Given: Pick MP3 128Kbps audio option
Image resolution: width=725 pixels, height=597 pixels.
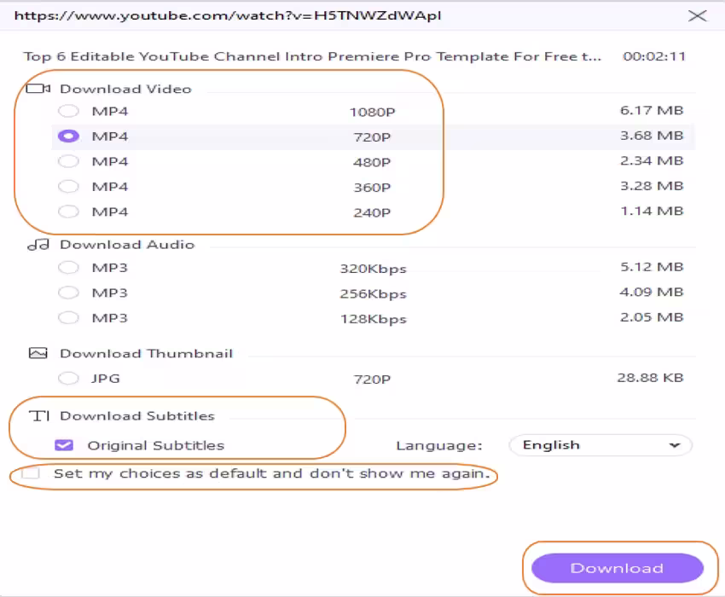Looking at the screenshot, I should point(68,318).
